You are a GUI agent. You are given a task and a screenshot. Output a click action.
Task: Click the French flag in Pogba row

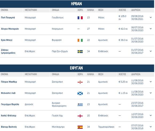click(80, 18)
